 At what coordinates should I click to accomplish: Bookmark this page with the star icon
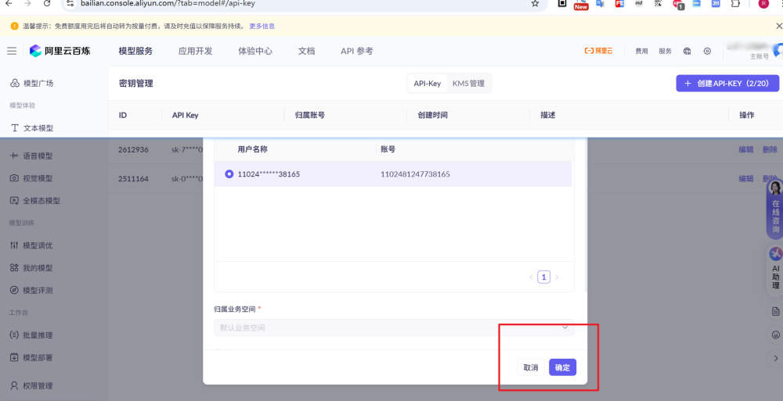point(535,4)
